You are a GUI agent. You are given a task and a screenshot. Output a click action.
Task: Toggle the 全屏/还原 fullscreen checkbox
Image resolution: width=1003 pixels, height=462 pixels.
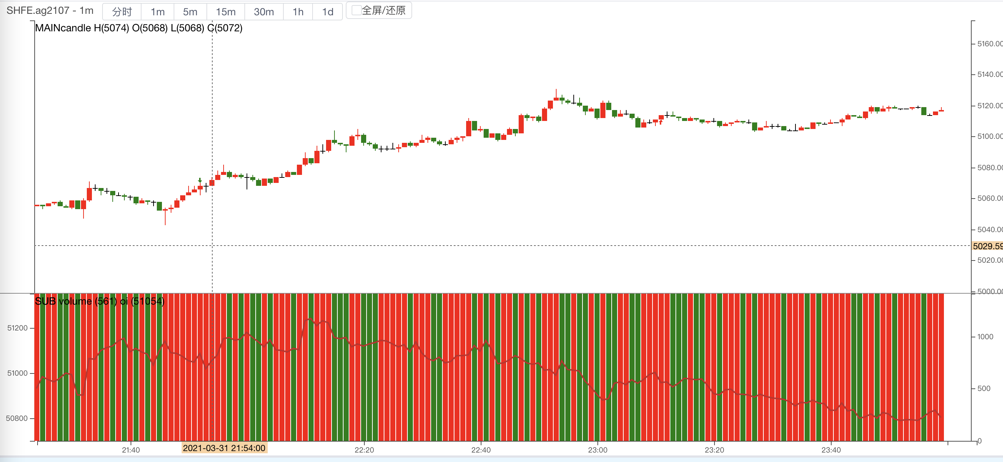pos(356,10)
